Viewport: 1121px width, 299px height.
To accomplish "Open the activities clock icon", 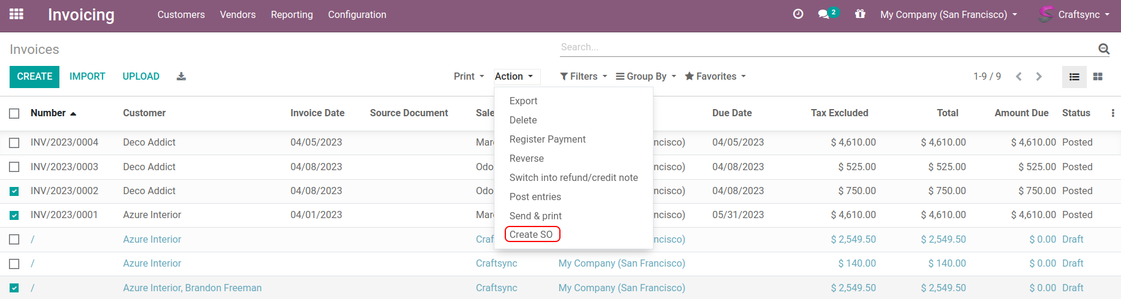I will point(798,14).
